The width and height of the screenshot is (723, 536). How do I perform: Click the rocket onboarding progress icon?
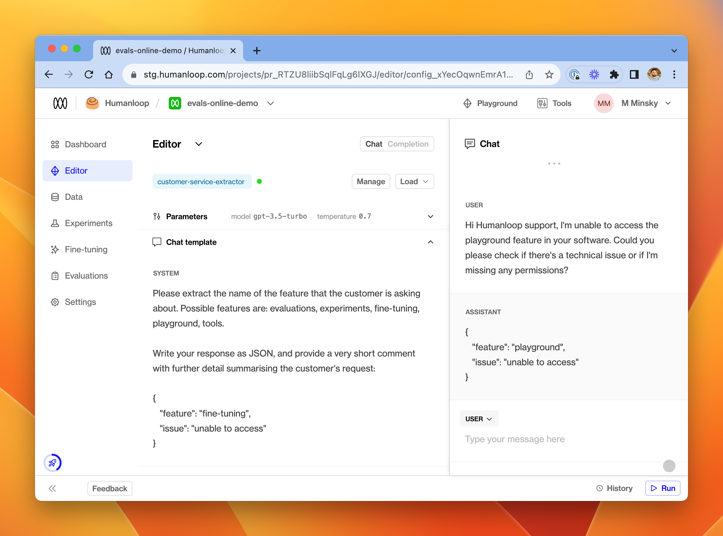[x=52, y=462]
